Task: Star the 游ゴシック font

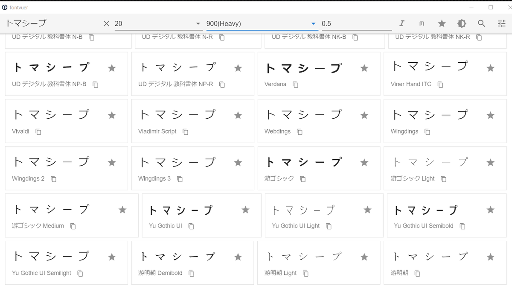Action: (x=364, y=163)
